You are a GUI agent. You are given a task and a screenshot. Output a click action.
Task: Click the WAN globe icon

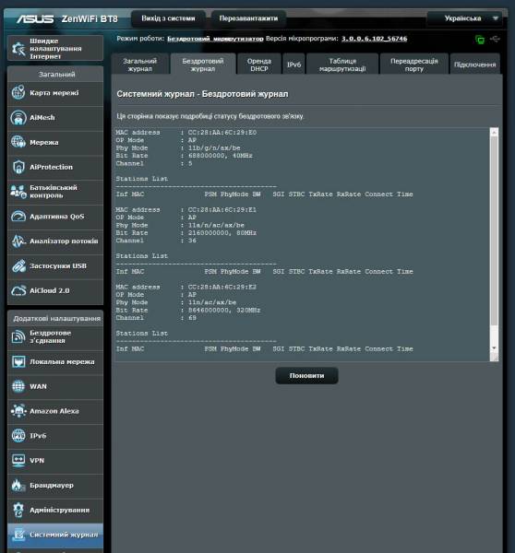click(x=18, y=386)
